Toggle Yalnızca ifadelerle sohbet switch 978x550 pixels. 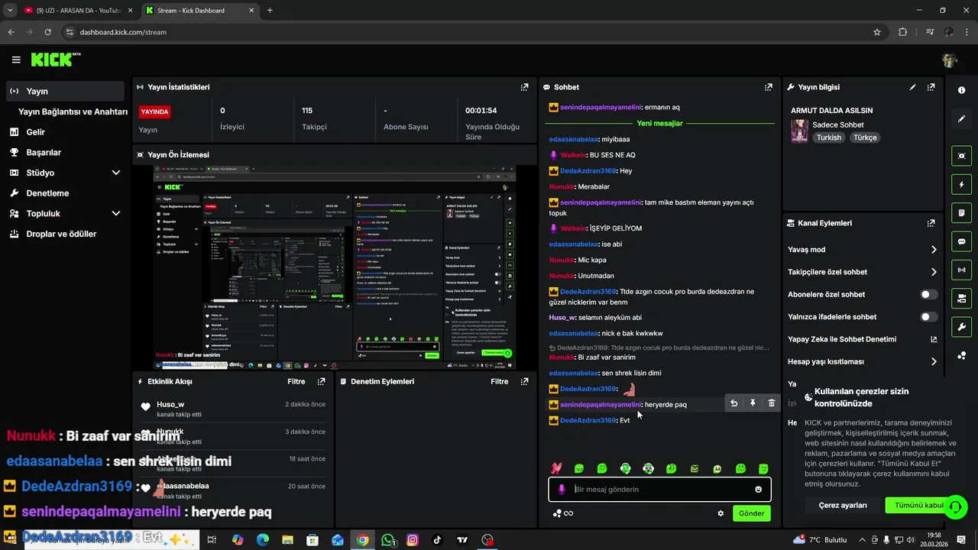pos(928,316)
